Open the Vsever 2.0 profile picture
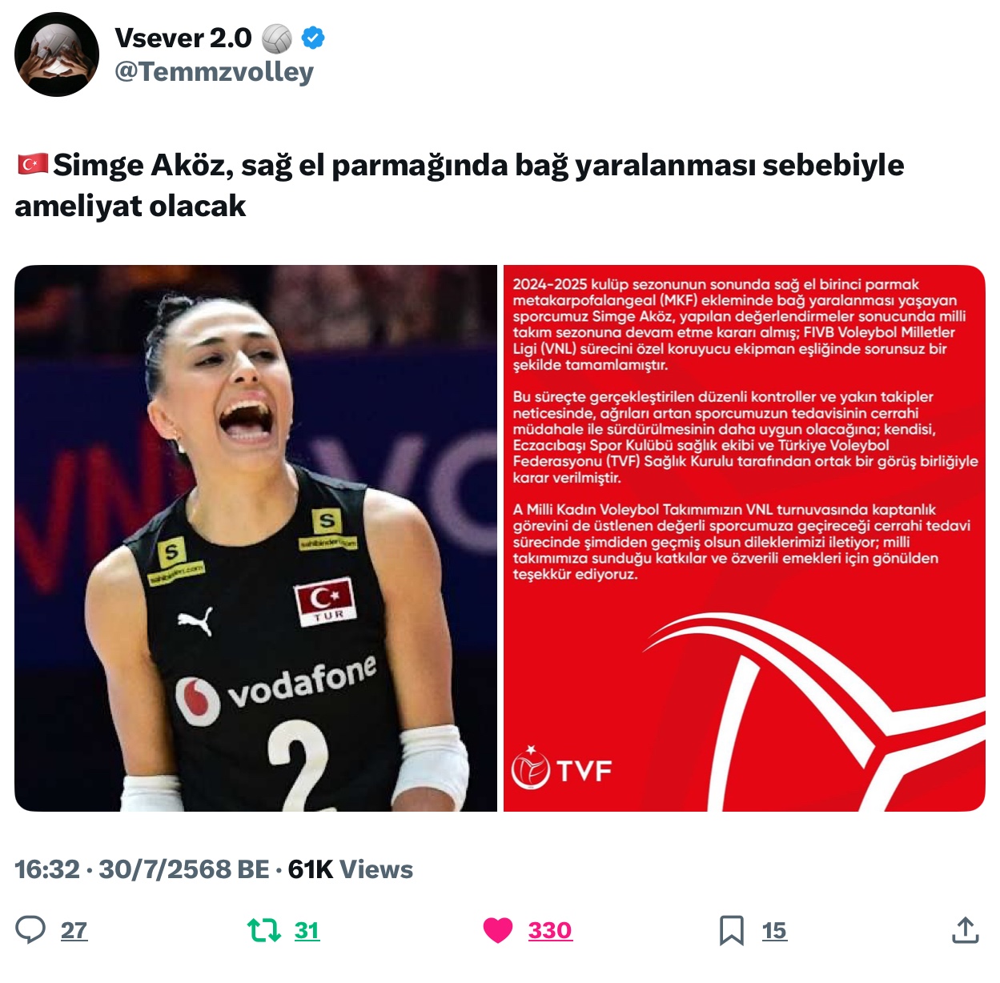Screen dimensions: 1000x983 (x=57, y=54)
